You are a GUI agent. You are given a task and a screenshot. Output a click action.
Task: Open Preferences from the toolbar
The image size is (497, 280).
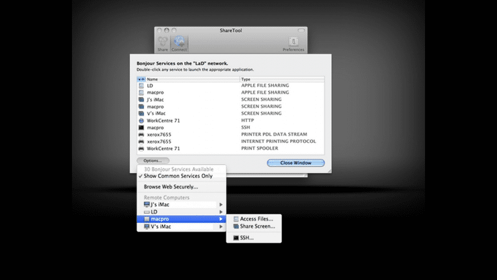(293, 44)
